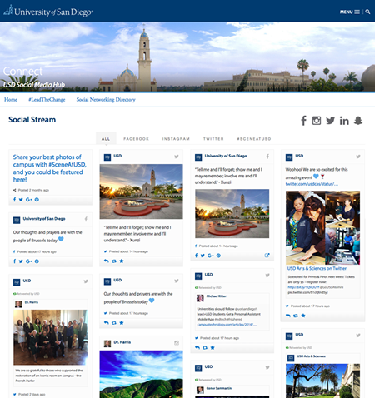Open USD's Facebook page via Social Stream header icon

coord(304,121)
